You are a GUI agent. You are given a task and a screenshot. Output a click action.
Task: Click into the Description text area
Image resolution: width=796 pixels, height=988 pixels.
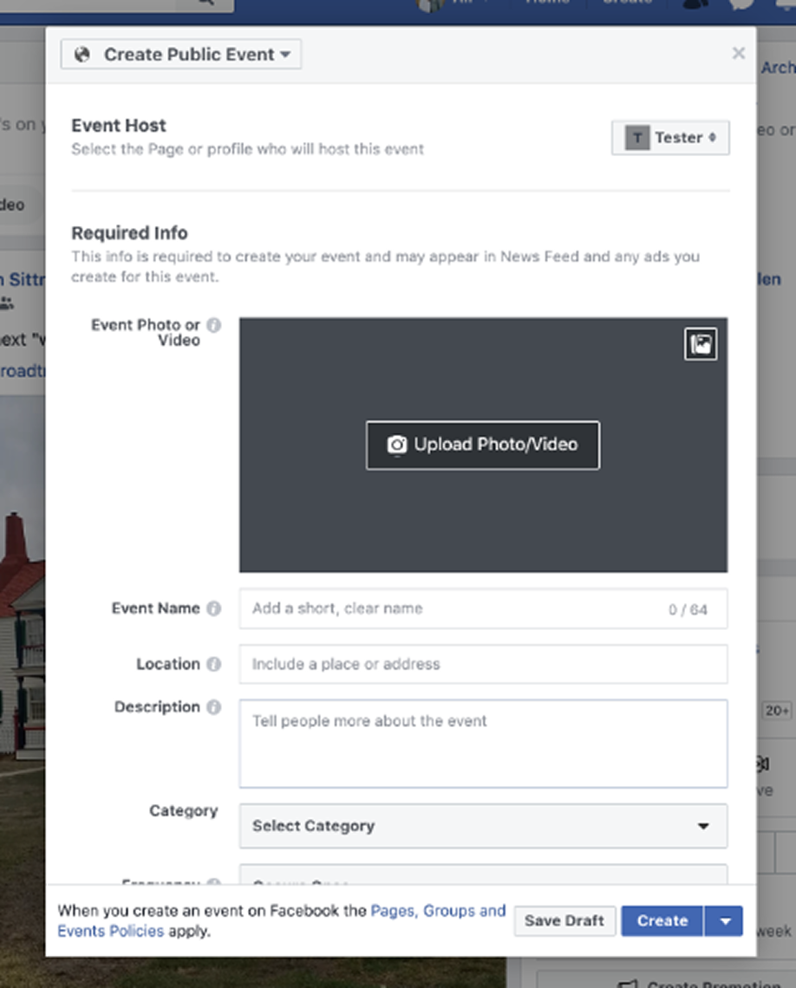coord(483,744)
